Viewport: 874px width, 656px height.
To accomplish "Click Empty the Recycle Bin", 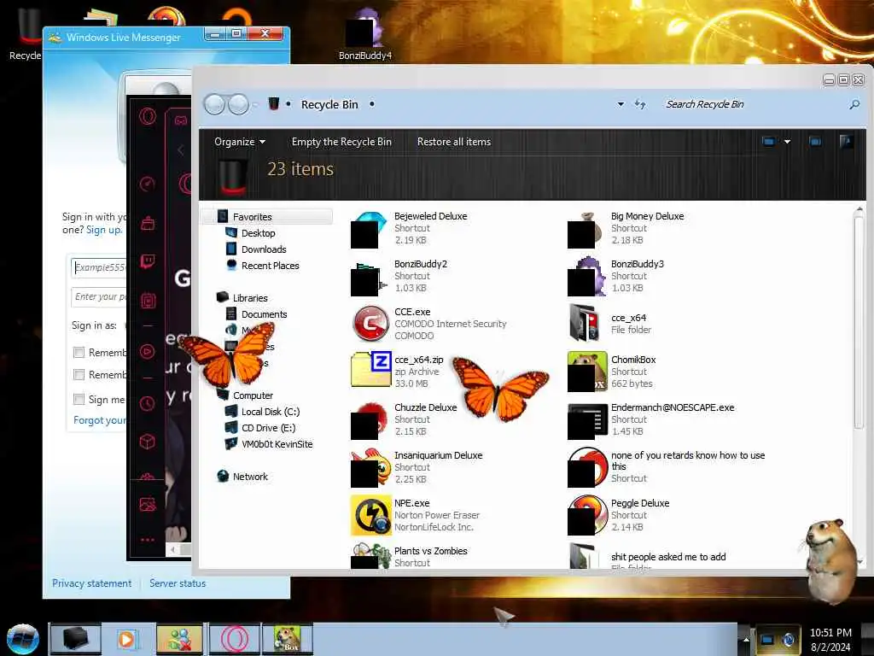I will tap(341, 142).
